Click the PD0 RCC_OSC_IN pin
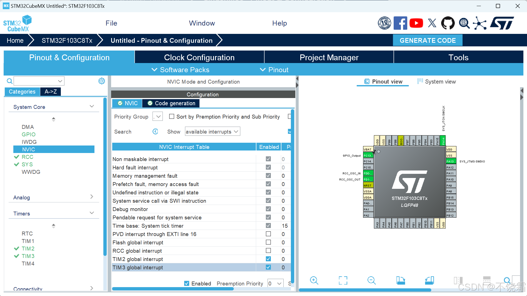 [368, 173]
